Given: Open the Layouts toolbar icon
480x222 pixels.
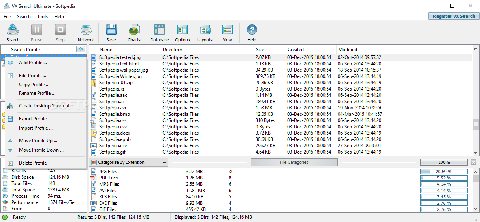Looking at the screenshot, I should tap(205, 33).
